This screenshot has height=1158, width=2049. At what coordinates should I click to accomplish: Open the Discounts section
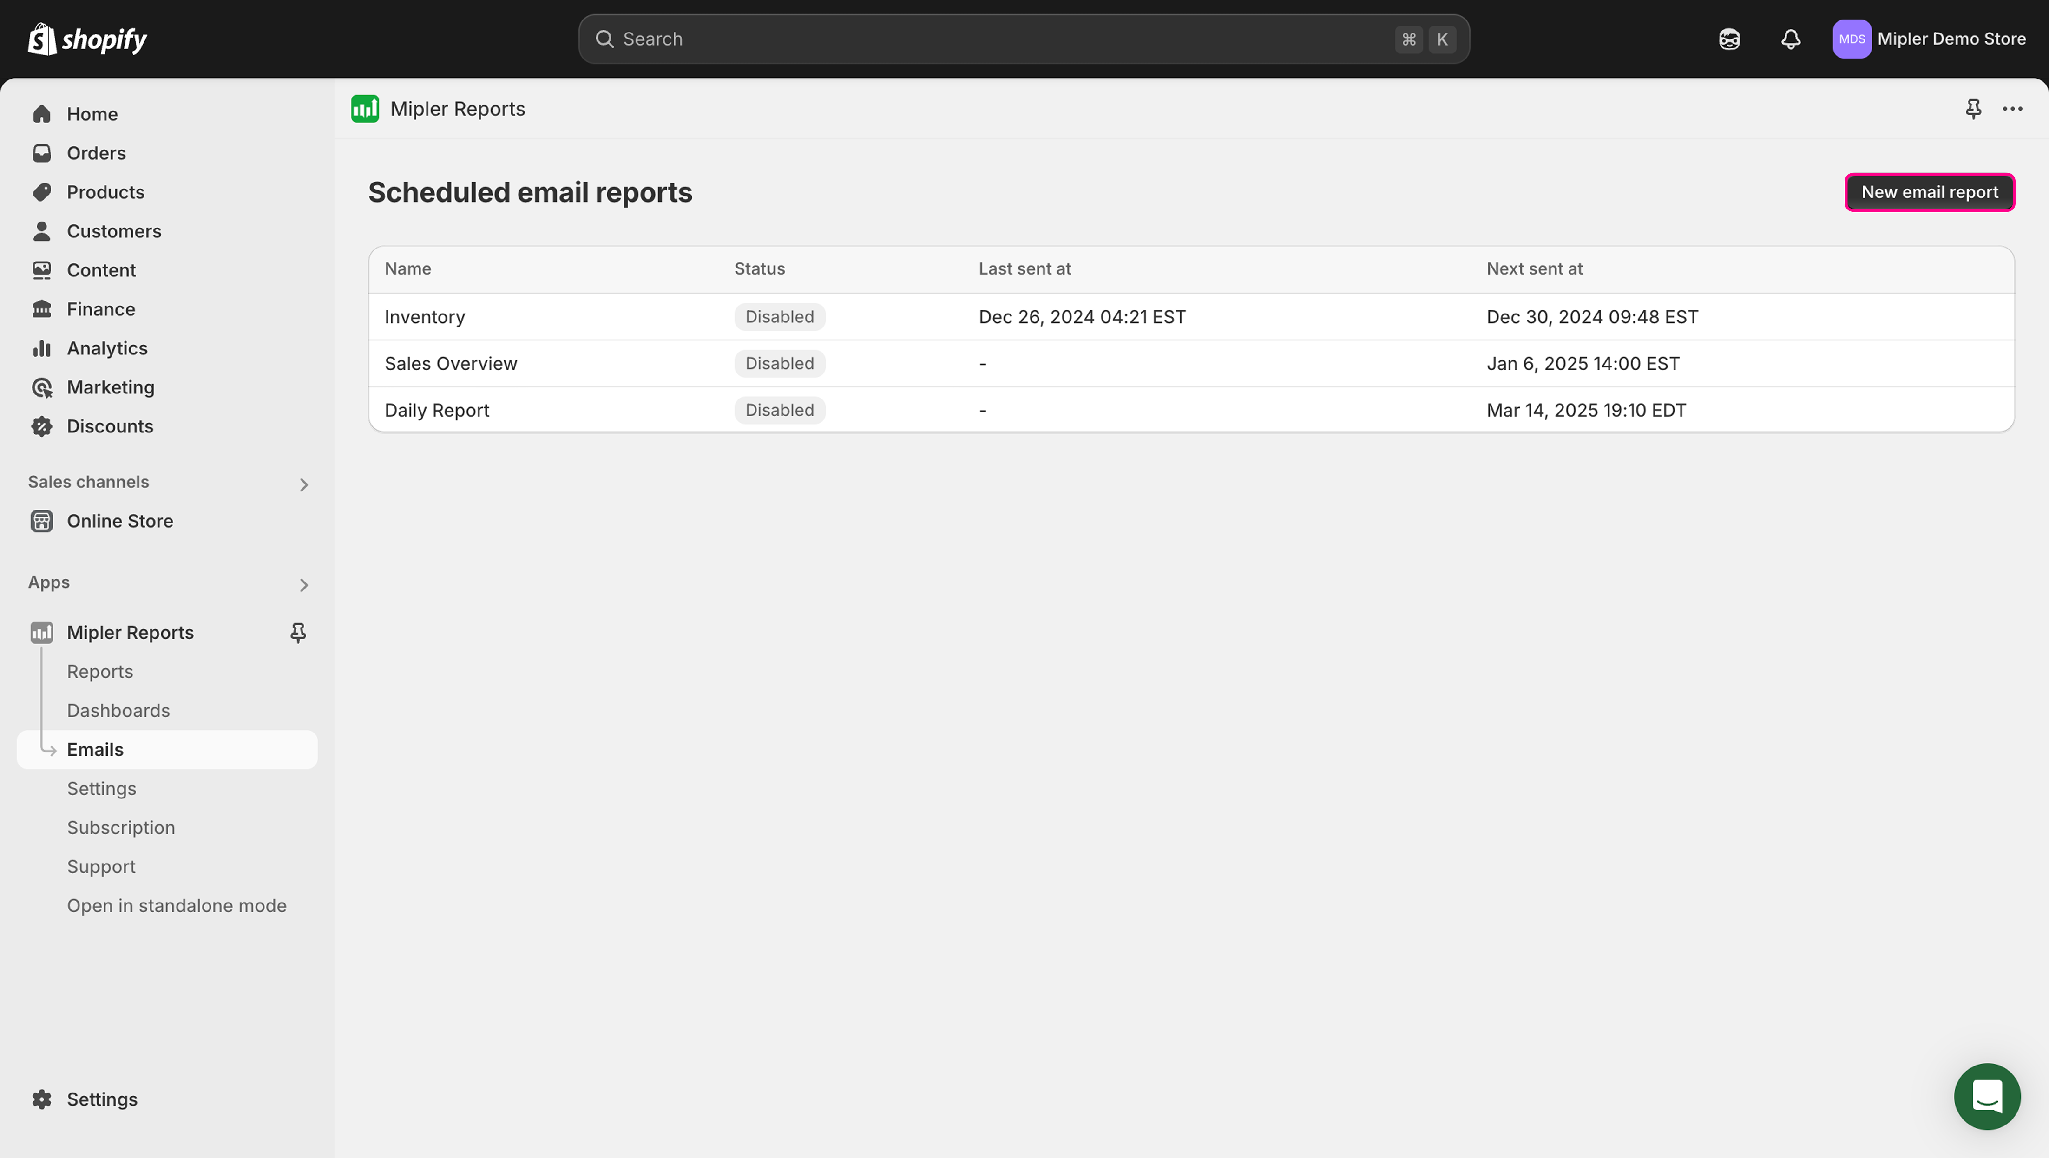(110, 426)
